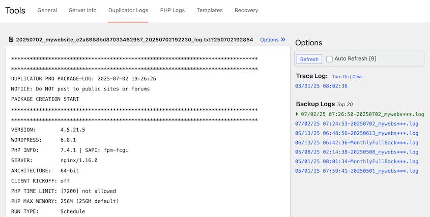Click the log file document icon
Image resolution: width=430 pixels, height=217 pixels.
click(11, 40)
